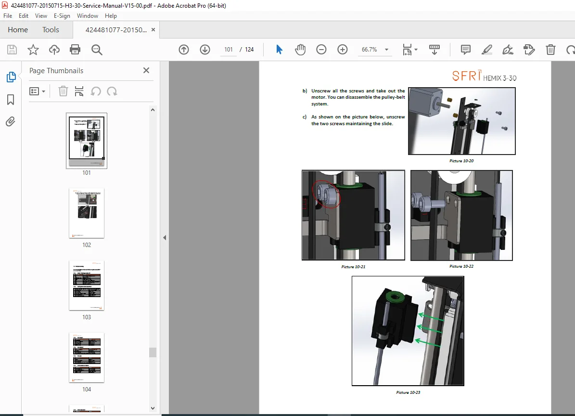Open thumbnails options dropdown menu
Viewport: 575px width, 416px height.
click(x=37, y=91)
